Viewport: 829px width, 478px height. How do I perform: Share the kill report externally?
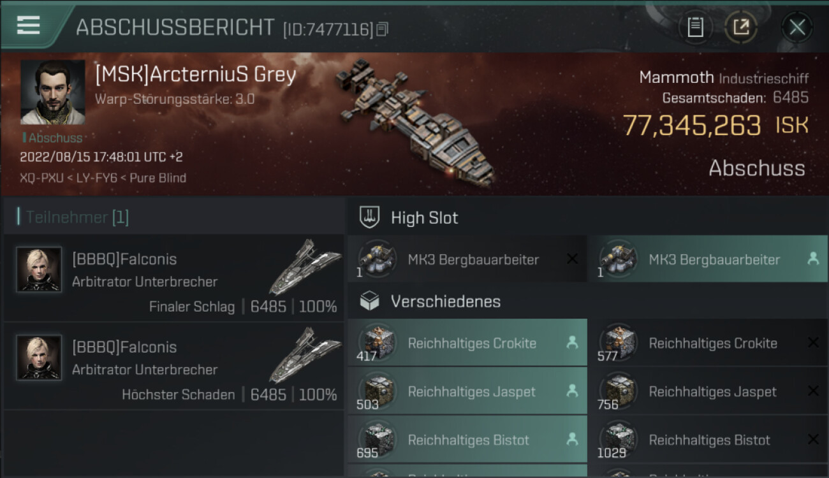click(x=740, y=27)
